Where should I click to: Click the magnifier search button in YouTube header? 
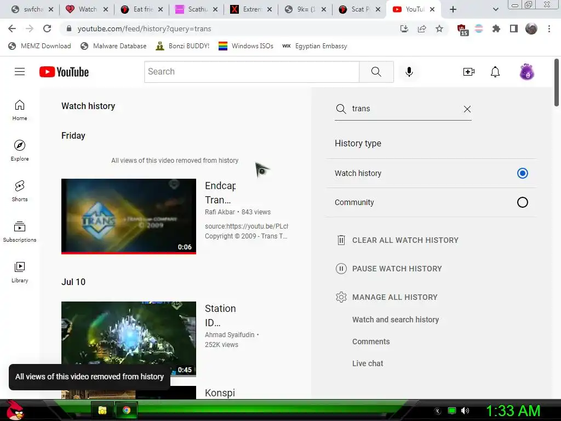[376, 72]
